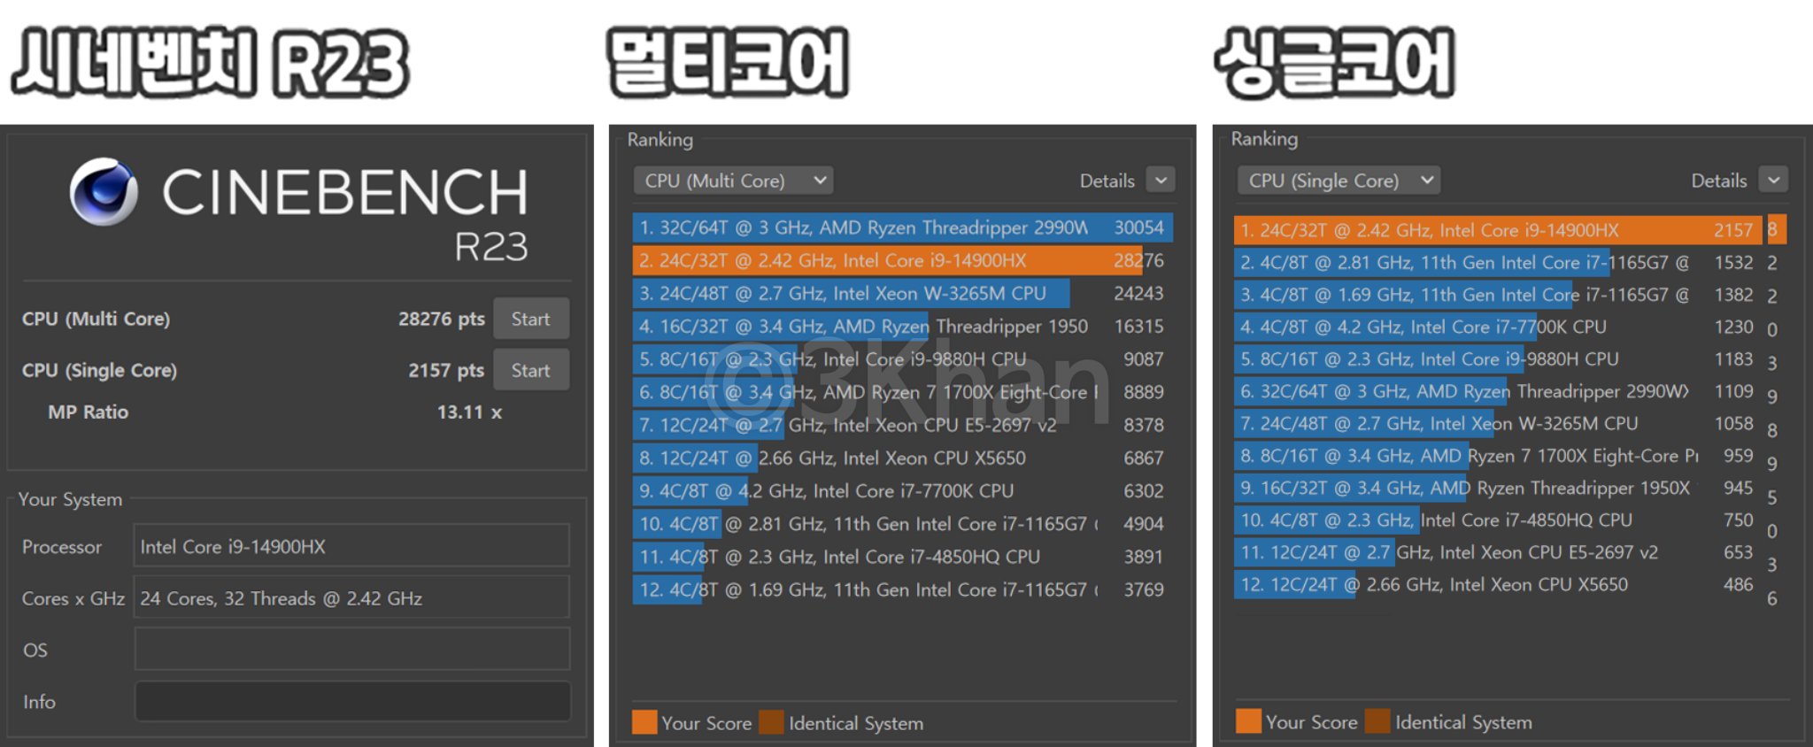Expand Details arrow in multi core ranking

click(x=1161, y=181)
